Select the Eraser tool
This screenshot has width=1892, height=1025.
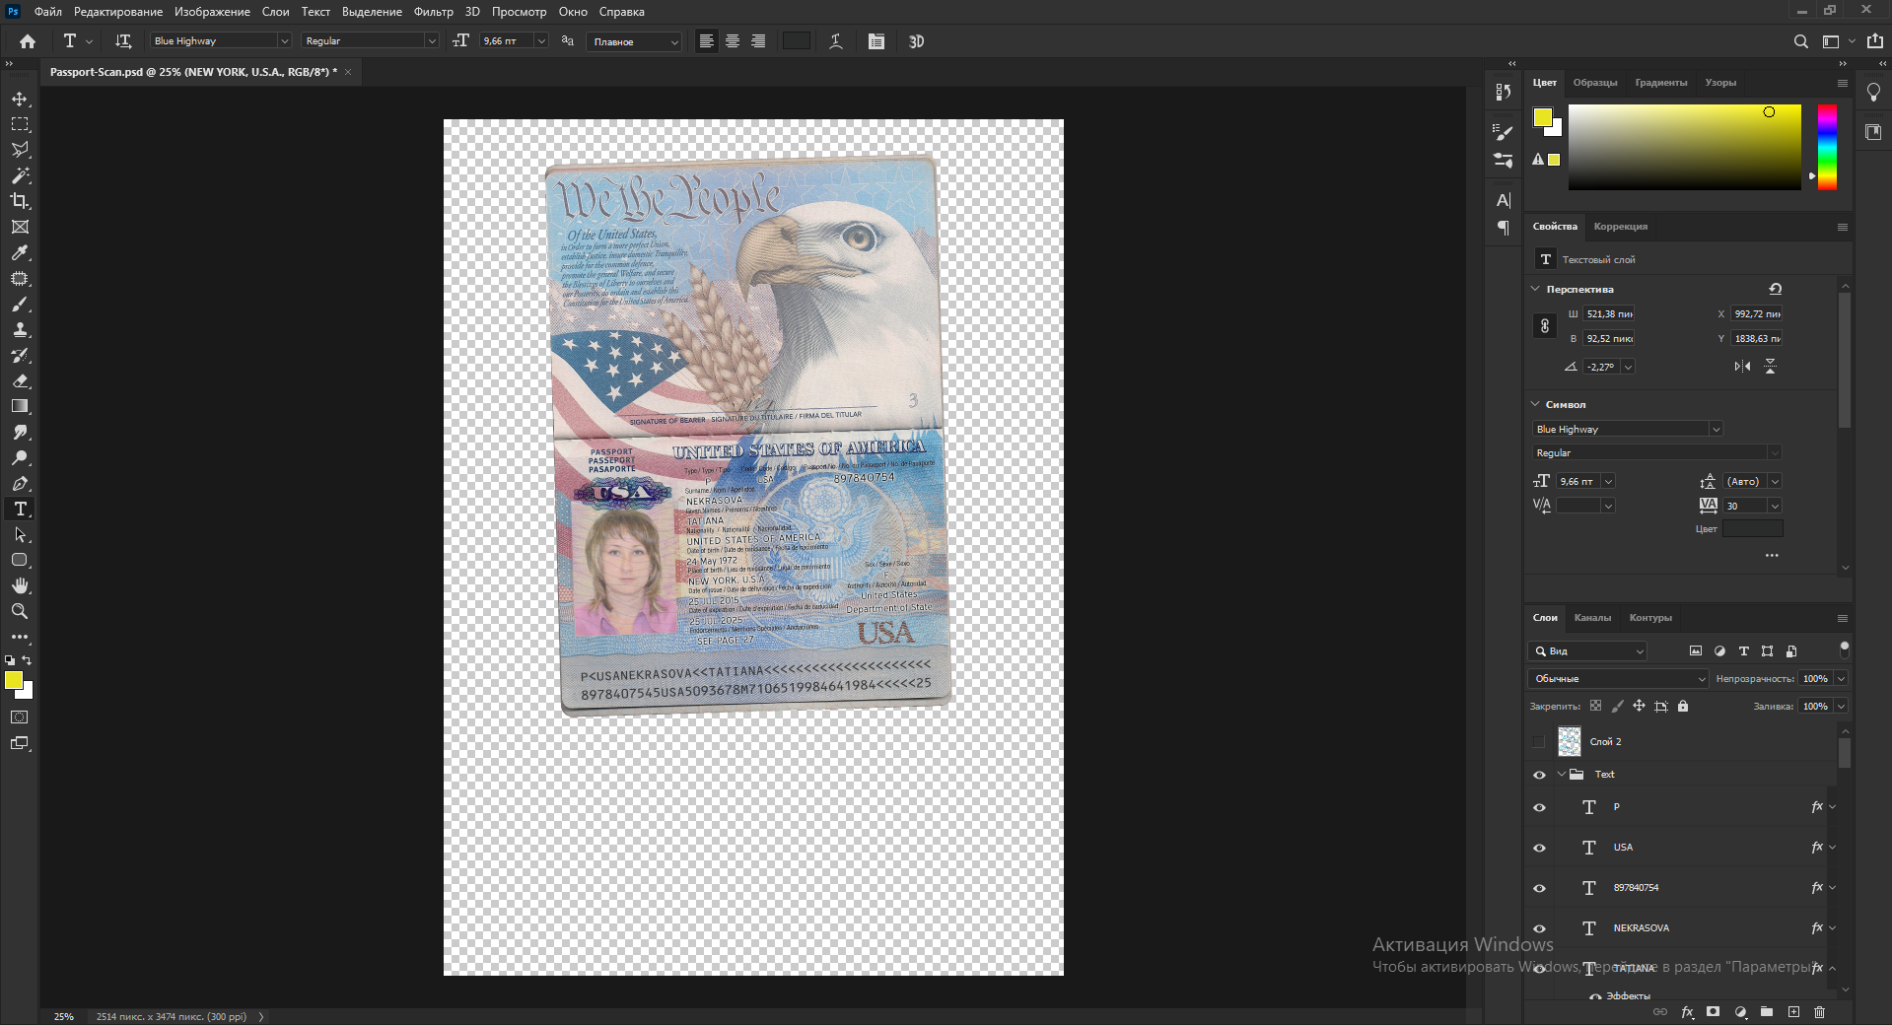20,381
